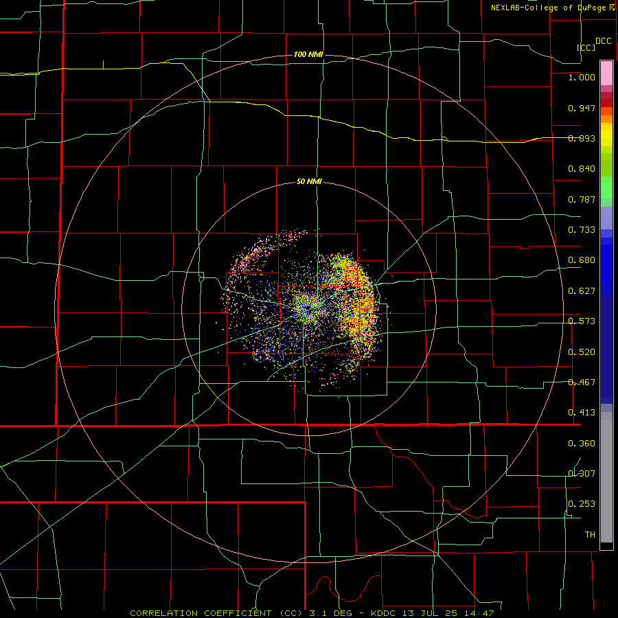Click the TH label on the color scale
Screen dimensions: 618x618
[590, 535]
